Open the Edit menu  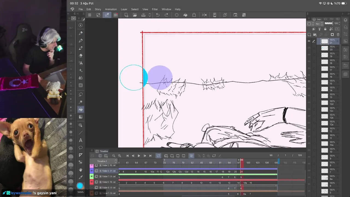point(89,9)
